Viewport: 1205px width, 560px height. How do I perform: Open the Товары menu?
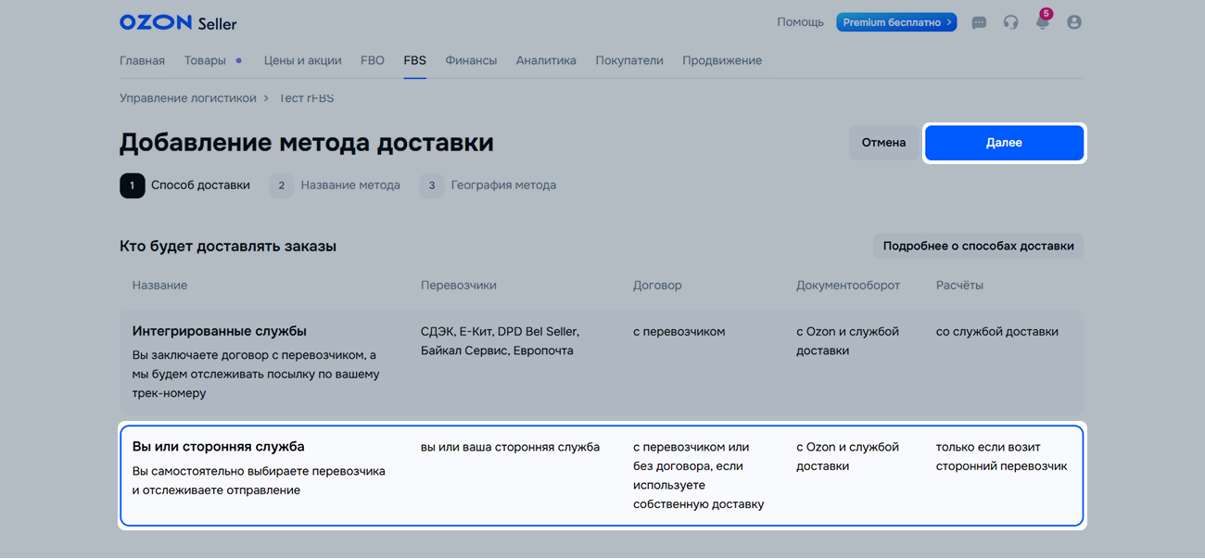pyautogui.click(x=205, y=60)
